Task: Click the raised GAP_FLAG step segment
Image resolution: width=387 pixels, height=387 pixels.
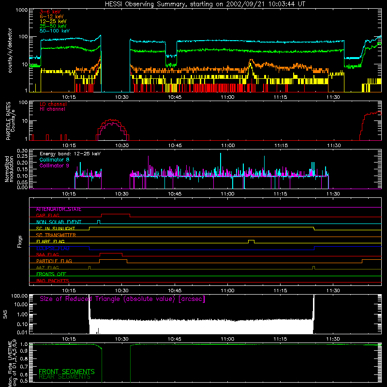Action: click(x=116, y=214)
